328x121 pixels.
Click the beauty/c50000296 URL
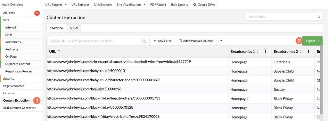(84, 89)
